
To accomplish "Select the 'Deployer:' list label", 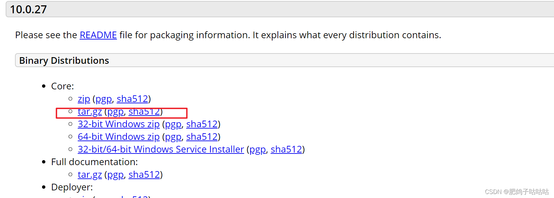I will pos(72,187).
